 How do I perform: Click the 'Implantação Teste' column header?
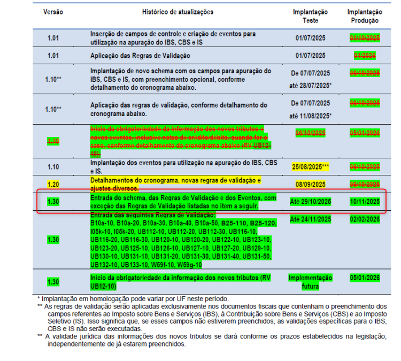310,16
